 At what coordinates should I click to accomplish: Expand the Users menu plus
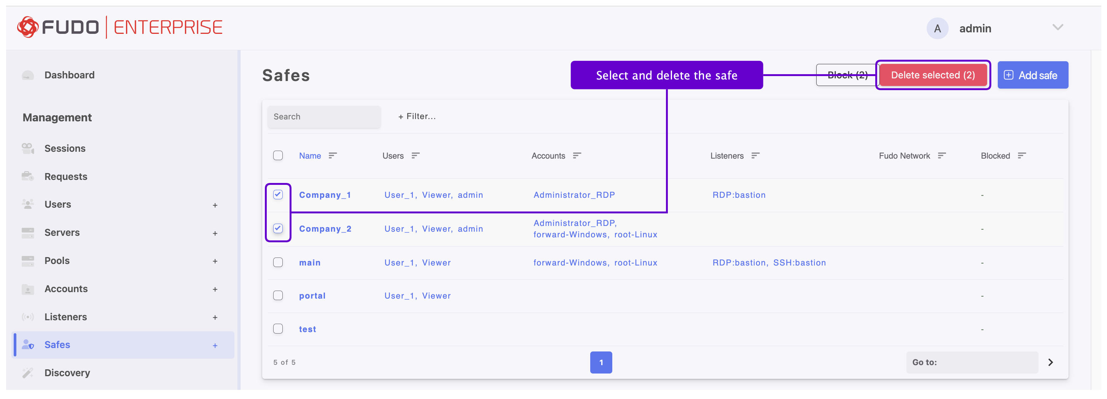pyautogui.click(x=215, y=205)
